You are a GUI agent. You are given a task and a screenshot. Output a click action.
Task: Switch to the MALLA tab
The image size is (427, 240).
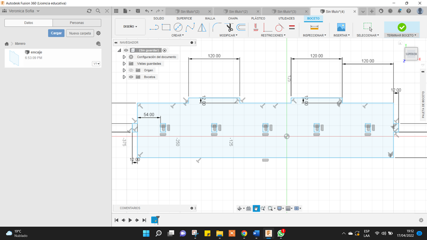[x=210, y=18]
